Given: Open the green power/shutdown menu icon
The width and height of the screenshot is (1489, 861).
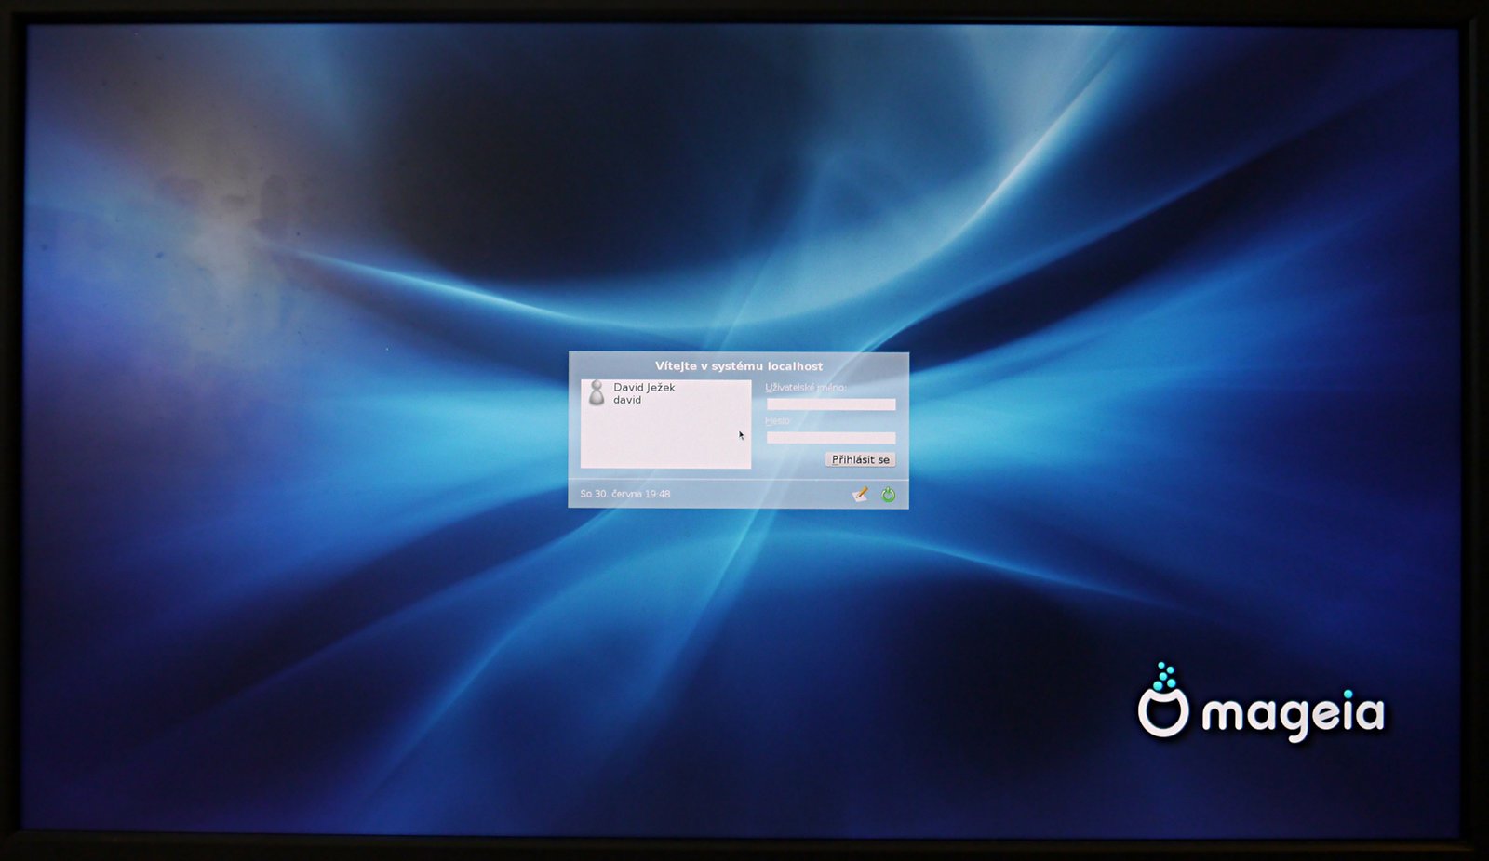Looking at the screenshot, I should click(888, 495).
